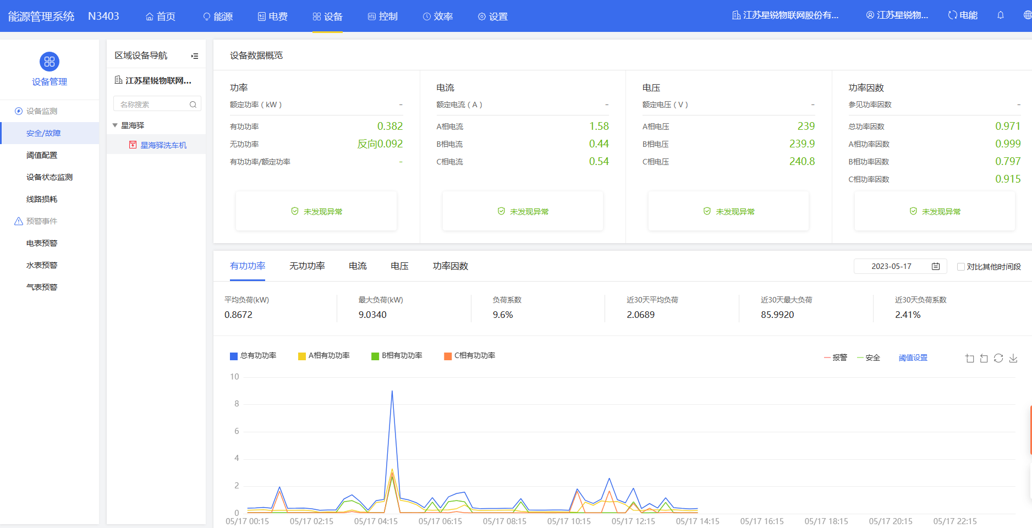The width and height of the screenshot is (1032, 528).
Task: Open 能源 top menu
Action: point(218,16)
